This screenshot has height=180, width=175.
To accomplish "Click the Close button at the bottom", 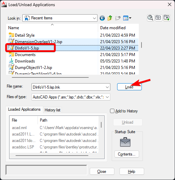I will (102, 172).
